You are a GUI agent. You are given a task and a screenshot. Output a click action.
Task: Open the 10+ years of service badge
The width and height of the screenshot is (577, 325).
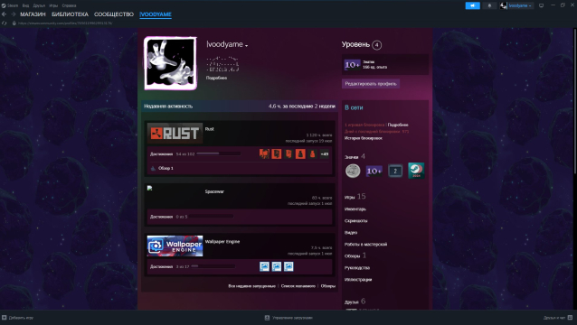[x=374, y=172]
